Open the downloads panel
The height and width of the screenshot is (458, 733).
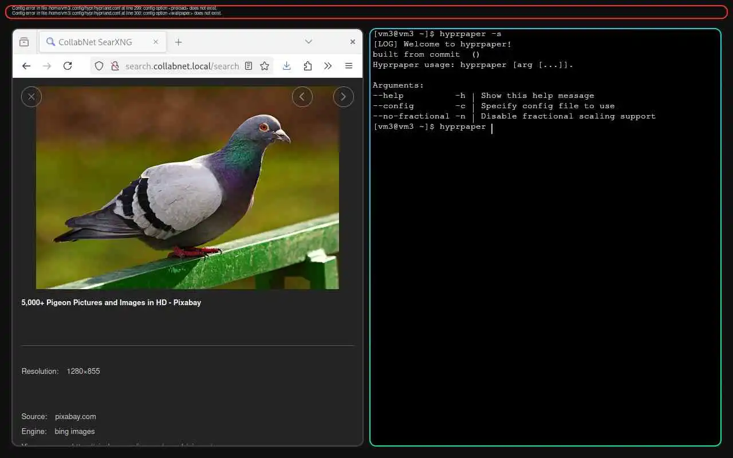pos(287,66)
